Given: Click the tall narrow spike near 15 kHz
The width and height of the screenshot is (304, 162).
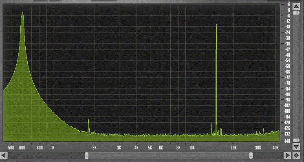Looking at the screenshot, I should [x=216, y=77].
